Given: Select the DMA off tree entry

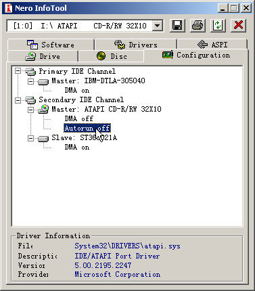Looking at the screenshot, I should pyautogui.click(x=79, y=118).
